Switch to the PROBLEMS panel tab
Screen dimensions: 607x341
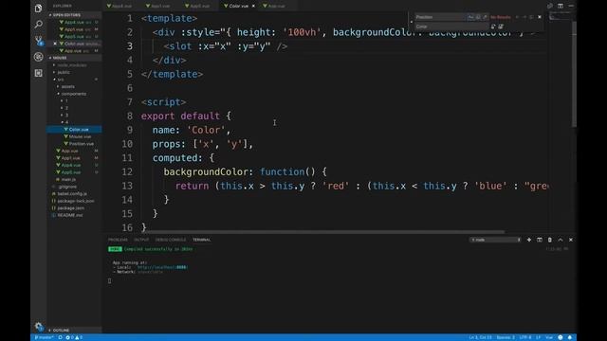pyautogui.click(x=118, y=240)
